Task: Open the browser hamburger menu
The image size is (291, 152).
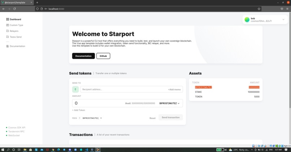Action: point(287,9)
